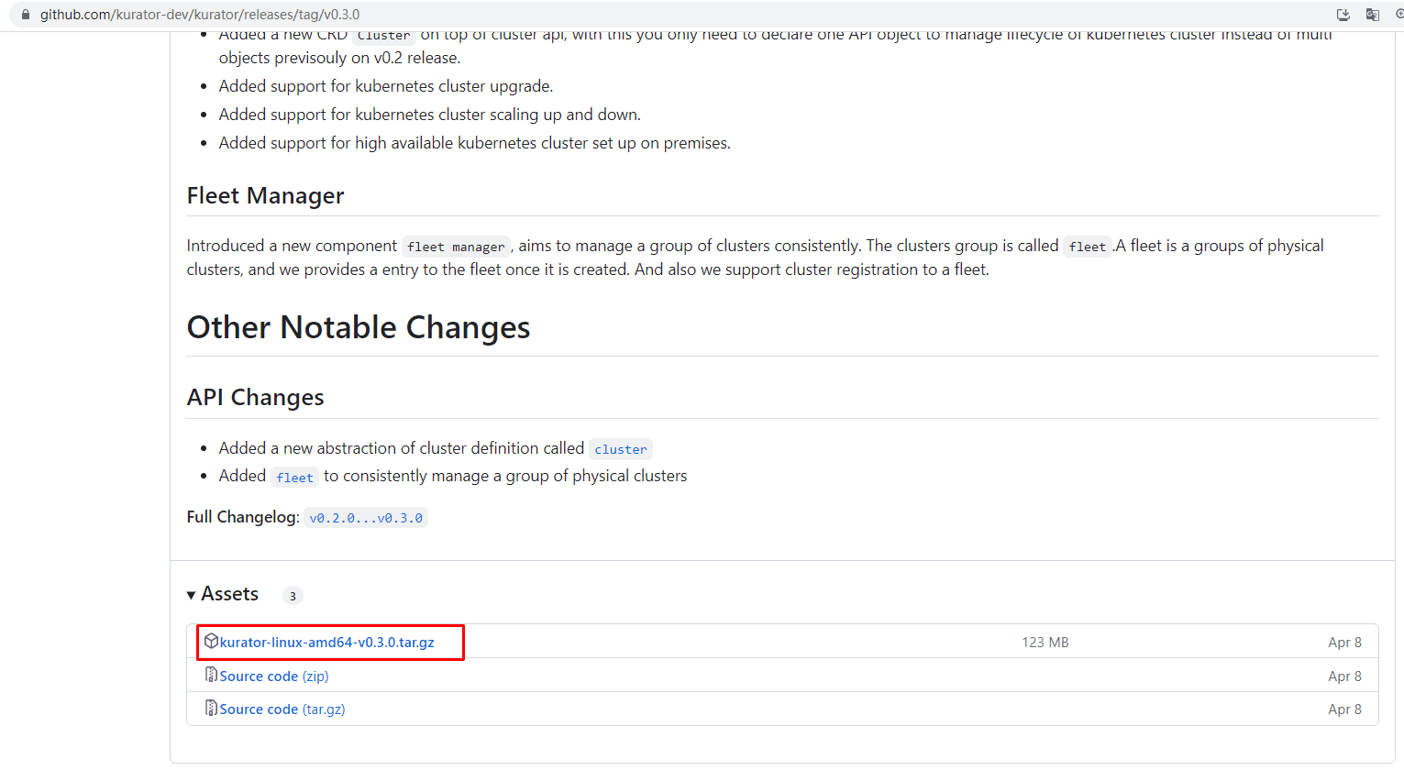Click the Other Notable Changes heading

(359, 327)
